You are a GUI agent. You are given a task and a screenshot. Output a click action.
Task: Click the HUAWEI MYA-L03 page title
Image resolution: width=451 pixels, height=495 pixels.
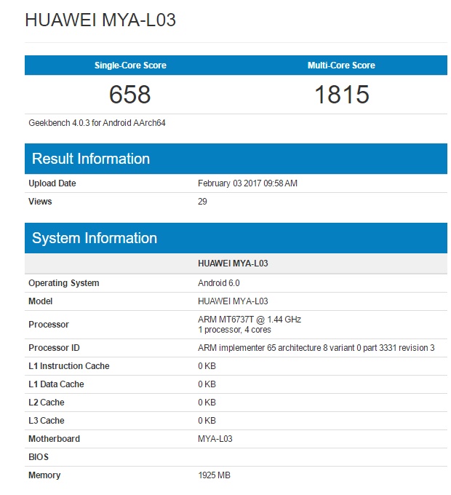coord(100,20)
